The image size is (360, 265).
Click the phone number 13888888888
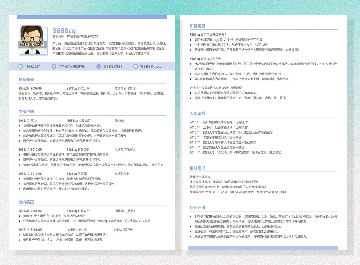tap(112, 67)
